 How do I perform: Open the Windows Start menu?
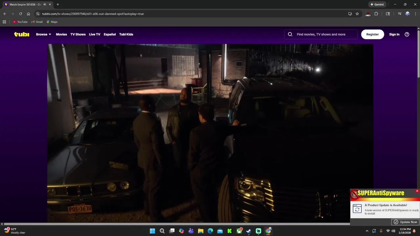point(152,231)
